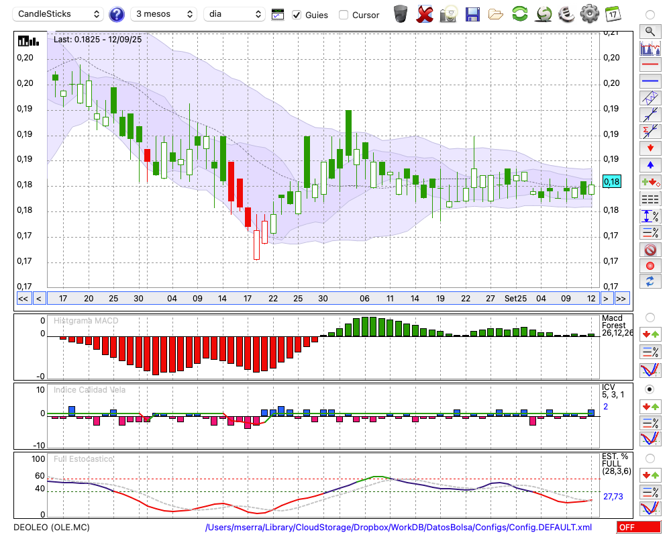Select the MACD panel radio button
The width and height of the screenshot is (671, 537).
650,318
